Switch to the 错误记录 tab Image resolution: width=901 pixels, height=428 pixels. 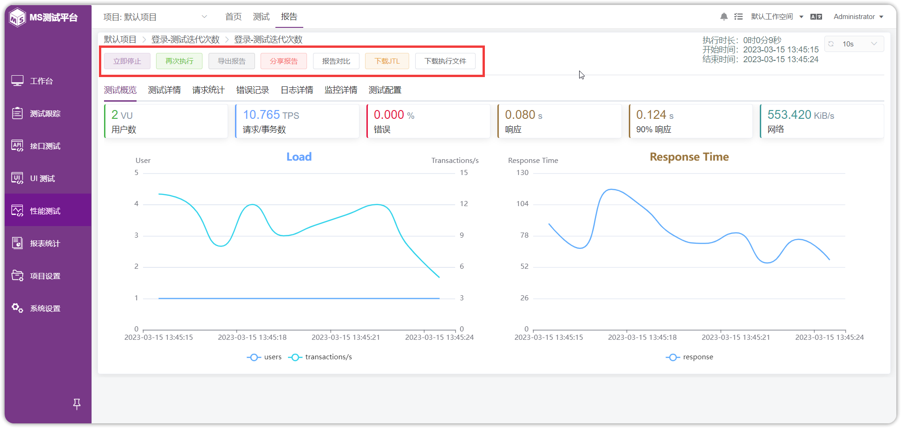[253, 90]
